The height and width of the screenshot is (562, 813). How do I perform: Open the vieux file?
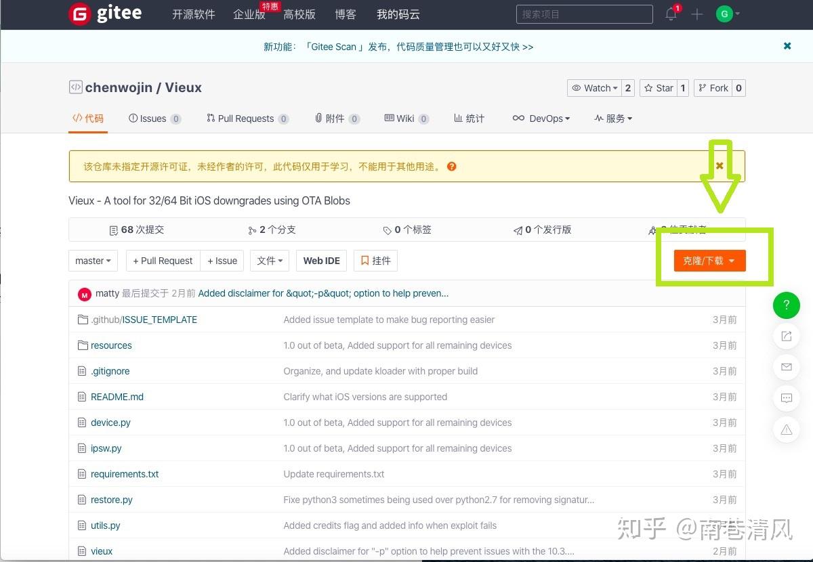[102, 551]
